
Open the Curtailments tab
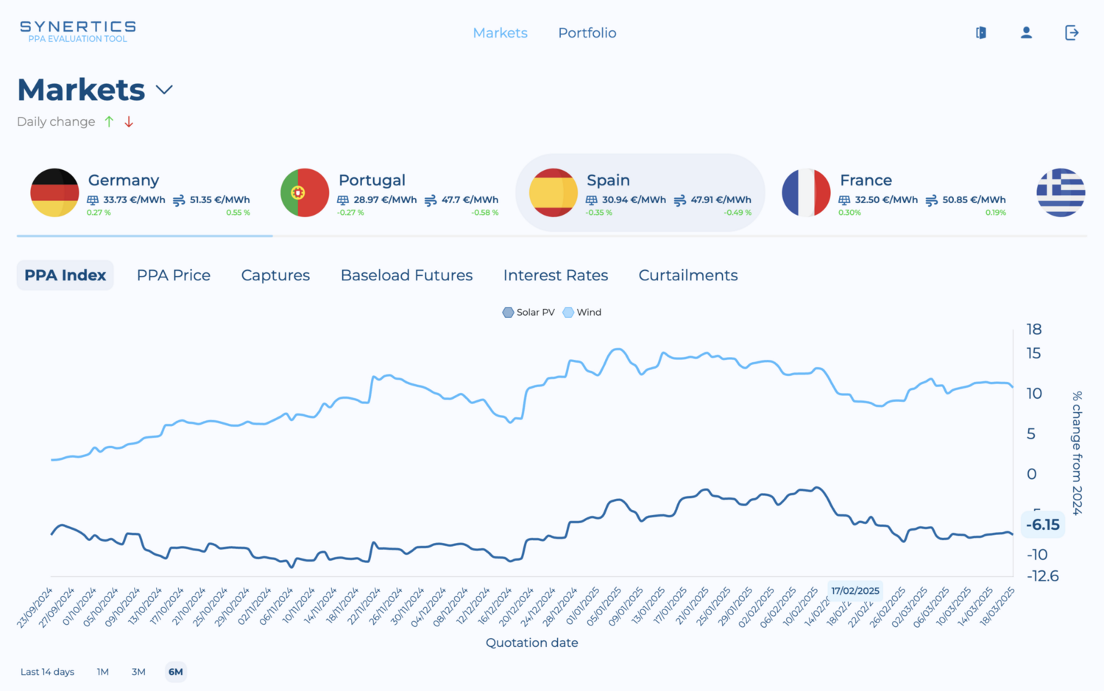[x=688, y=275]
